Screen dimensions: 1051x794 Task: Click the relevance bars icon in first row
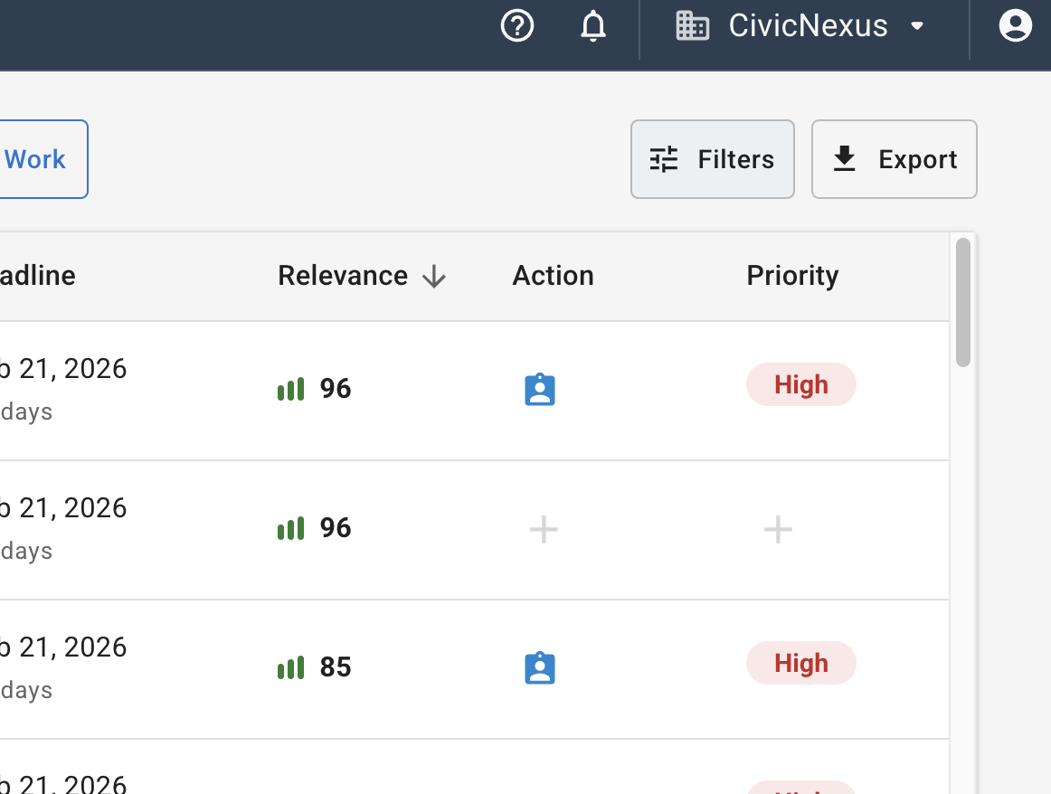pos(290,389)
